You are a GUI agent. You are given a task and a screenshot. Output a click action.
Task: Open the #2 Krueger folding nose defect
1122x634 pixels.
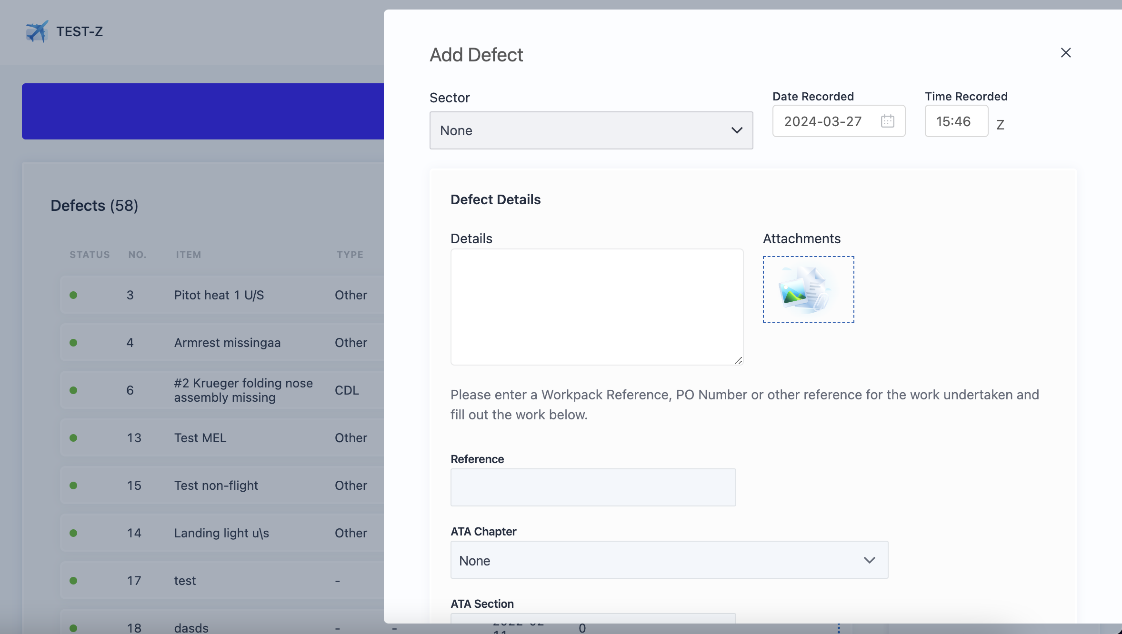coord(243,390)
